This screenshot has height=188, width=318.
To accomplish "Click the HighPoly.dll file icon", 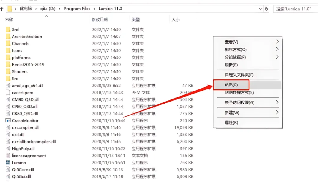I will [x=8, y=148].
